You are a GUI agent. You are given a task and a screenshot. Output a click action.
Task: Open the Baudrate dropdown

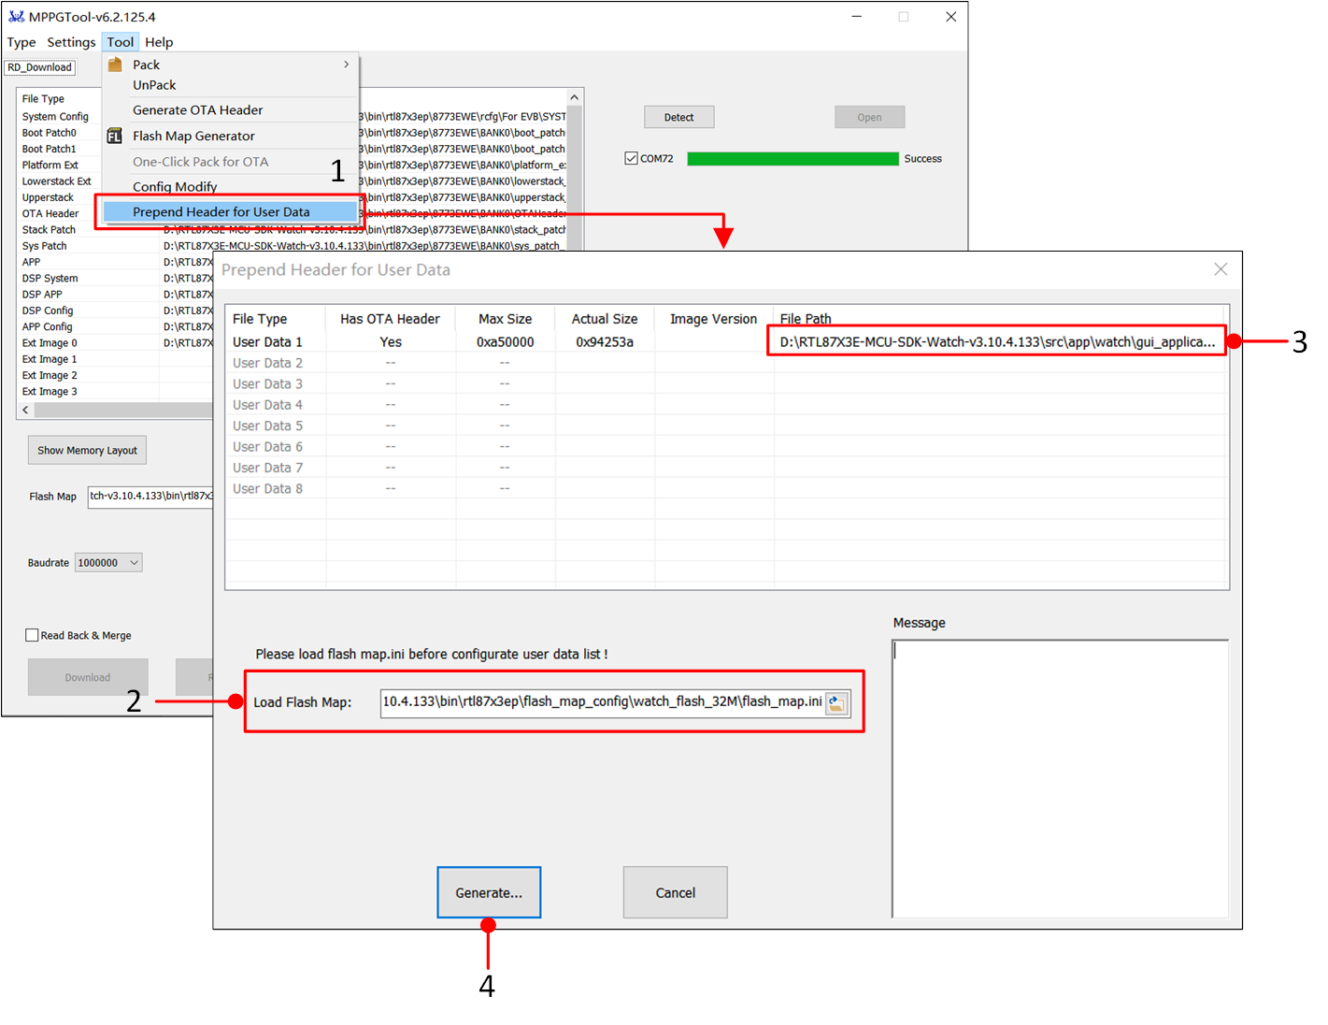point(134,563)
